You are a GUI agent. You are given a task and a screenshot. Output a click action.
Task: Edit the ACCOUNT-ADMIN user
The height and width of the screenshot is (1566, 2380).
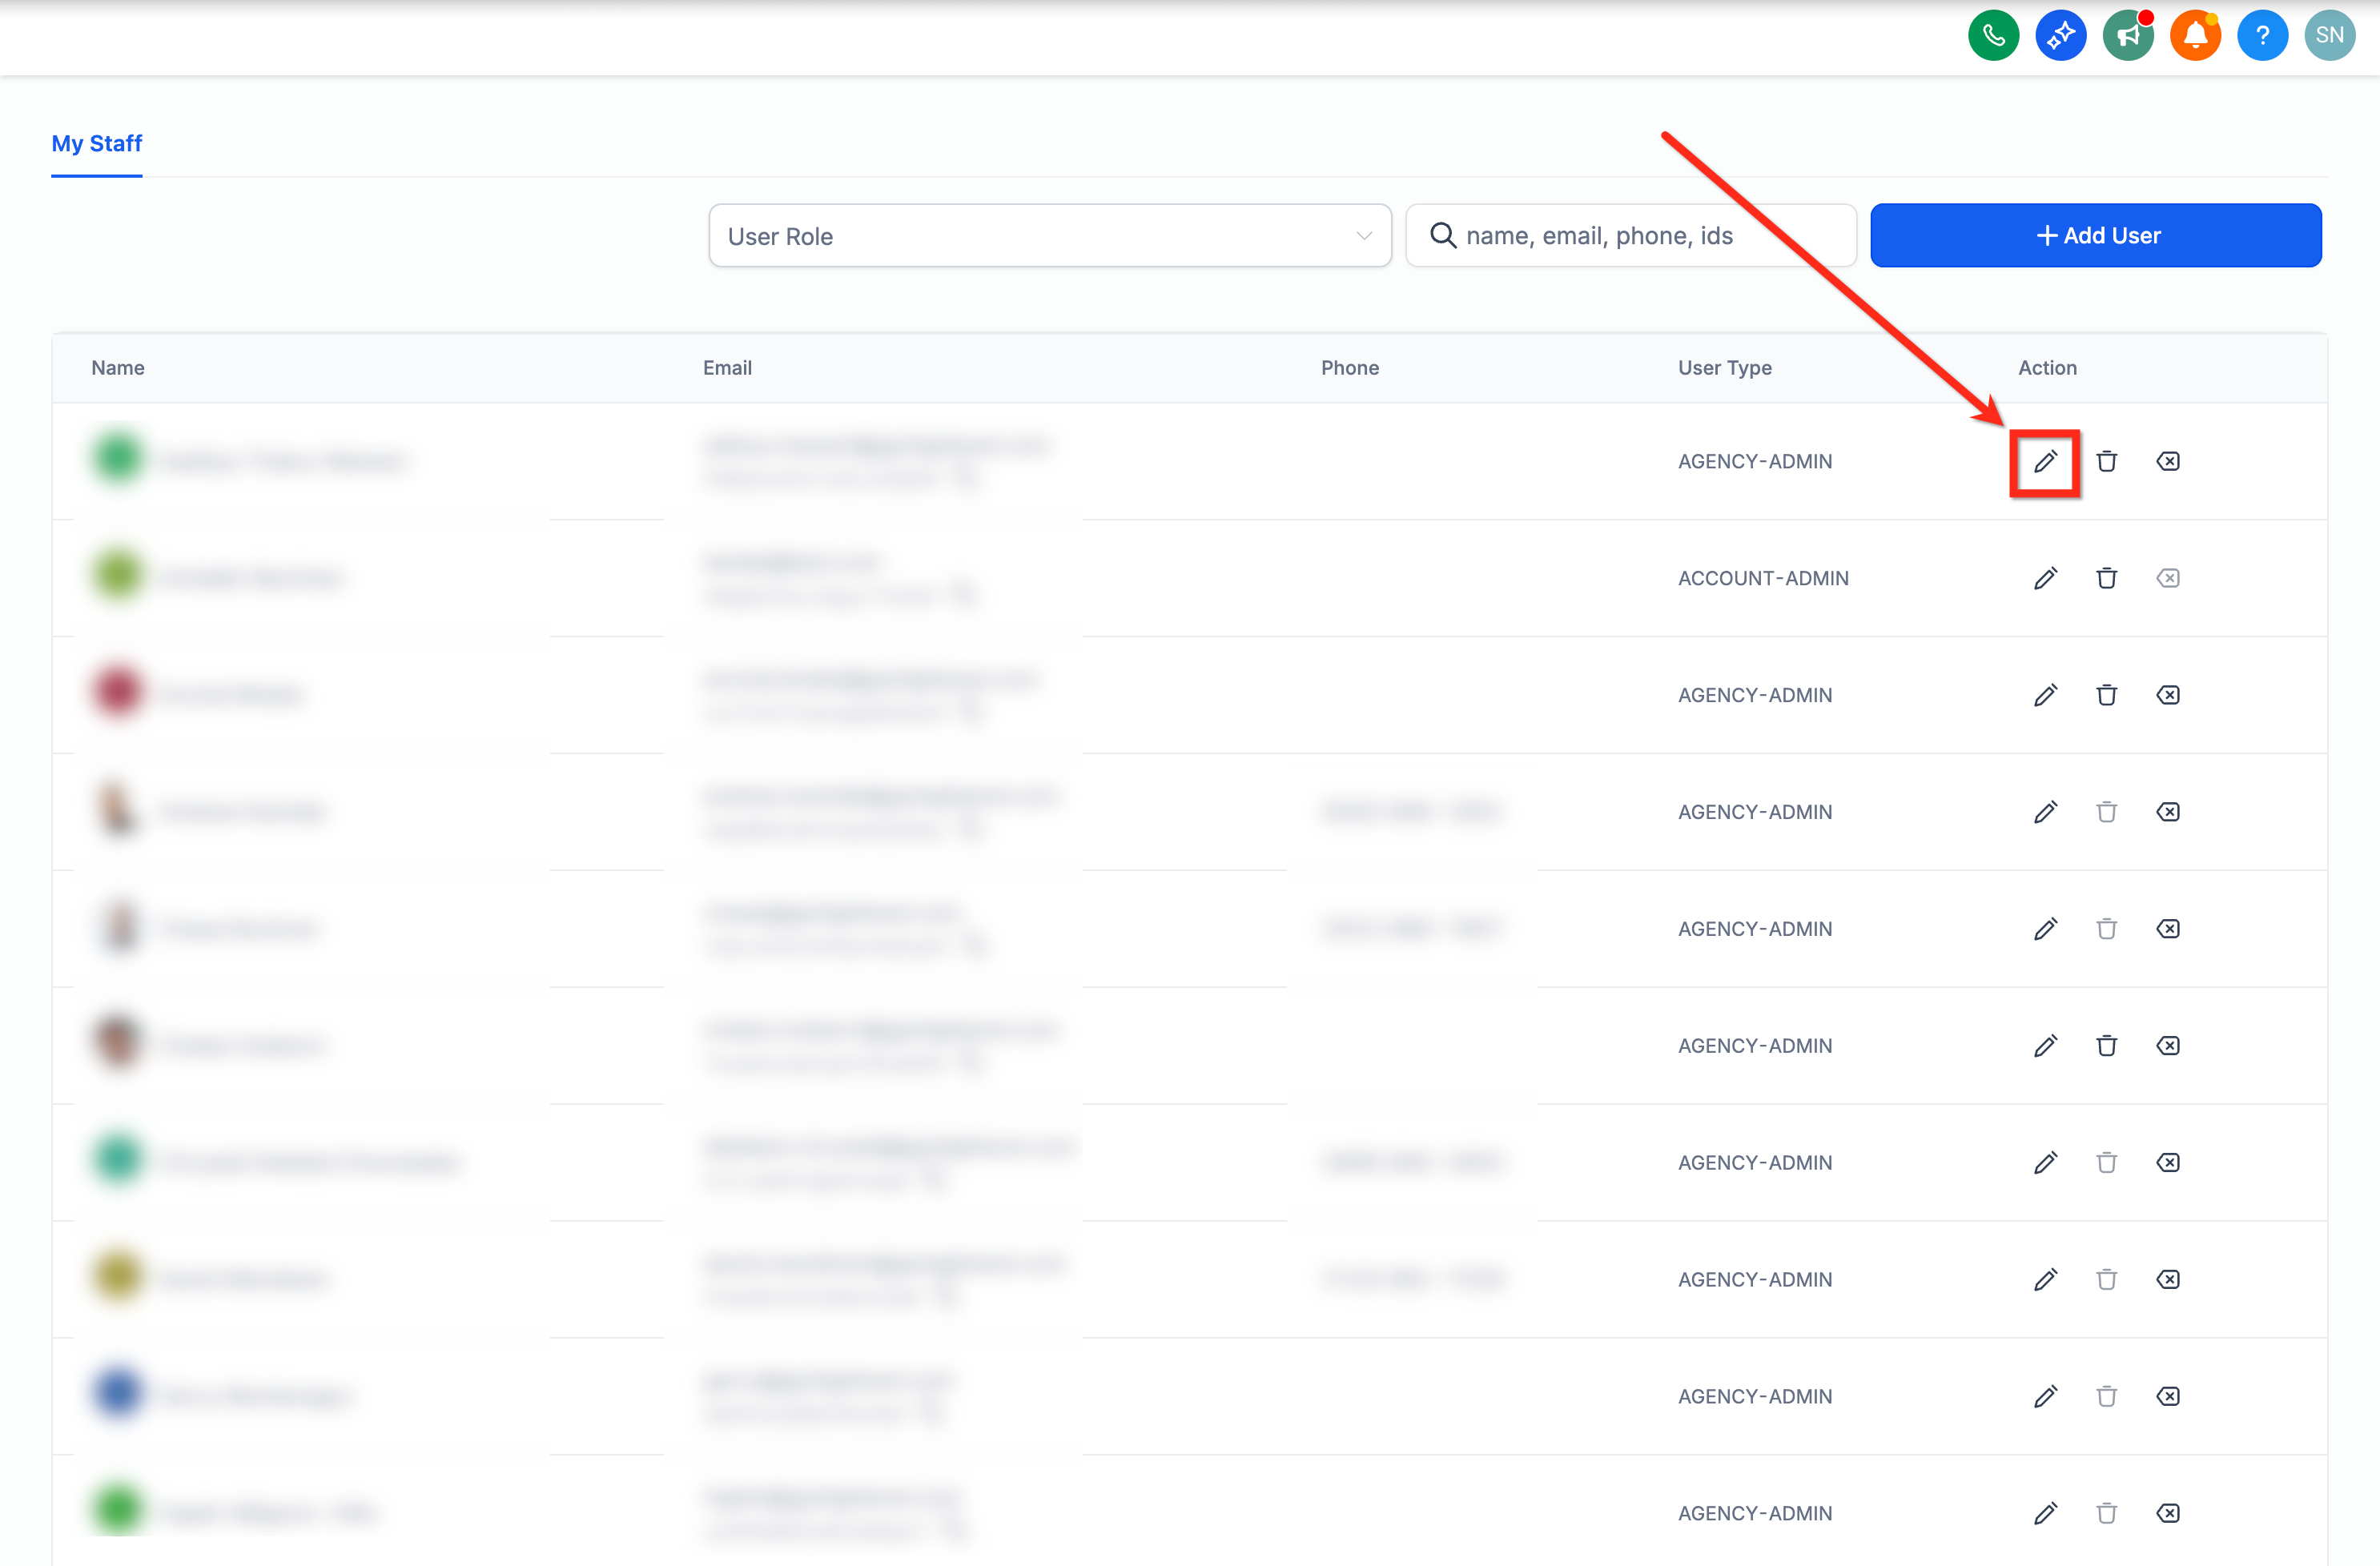click(x=2045, y=579)
